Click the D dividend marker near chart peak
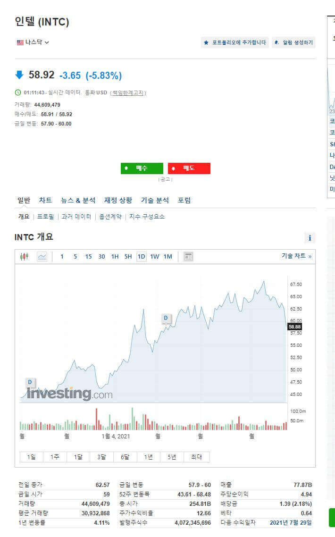 tap(166, 318)
